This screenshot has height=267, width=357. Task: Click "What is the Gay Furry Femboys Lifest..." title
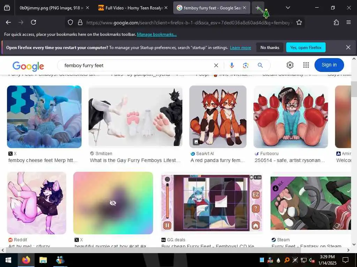click(x=135, y=161)
